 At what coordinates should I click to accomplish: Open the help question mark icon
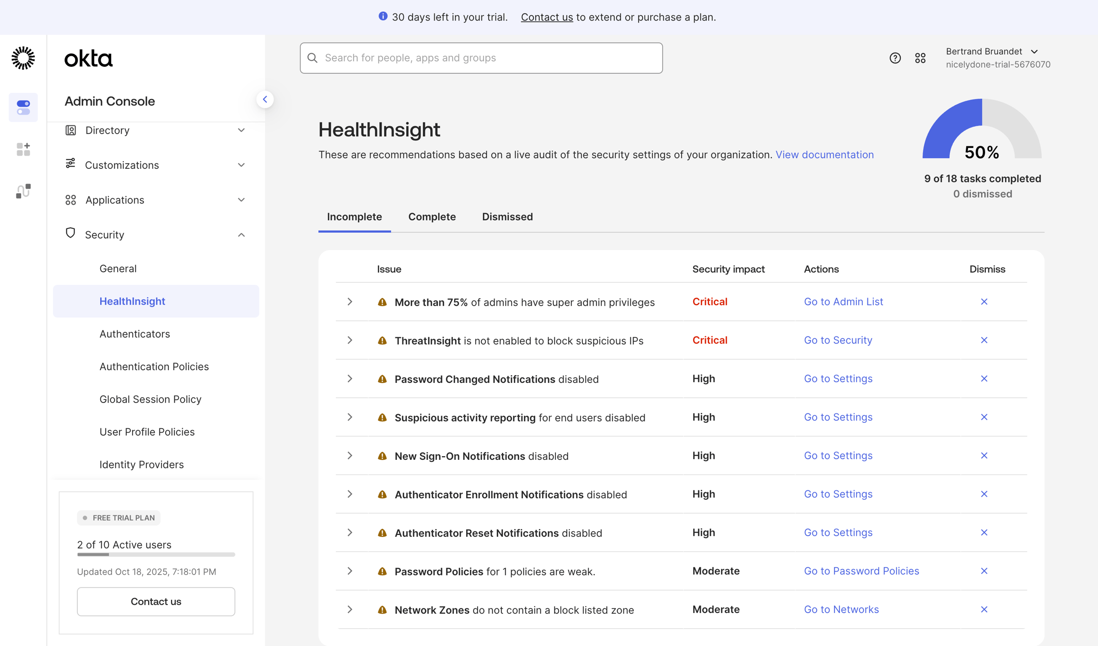(x=895, y=58)
